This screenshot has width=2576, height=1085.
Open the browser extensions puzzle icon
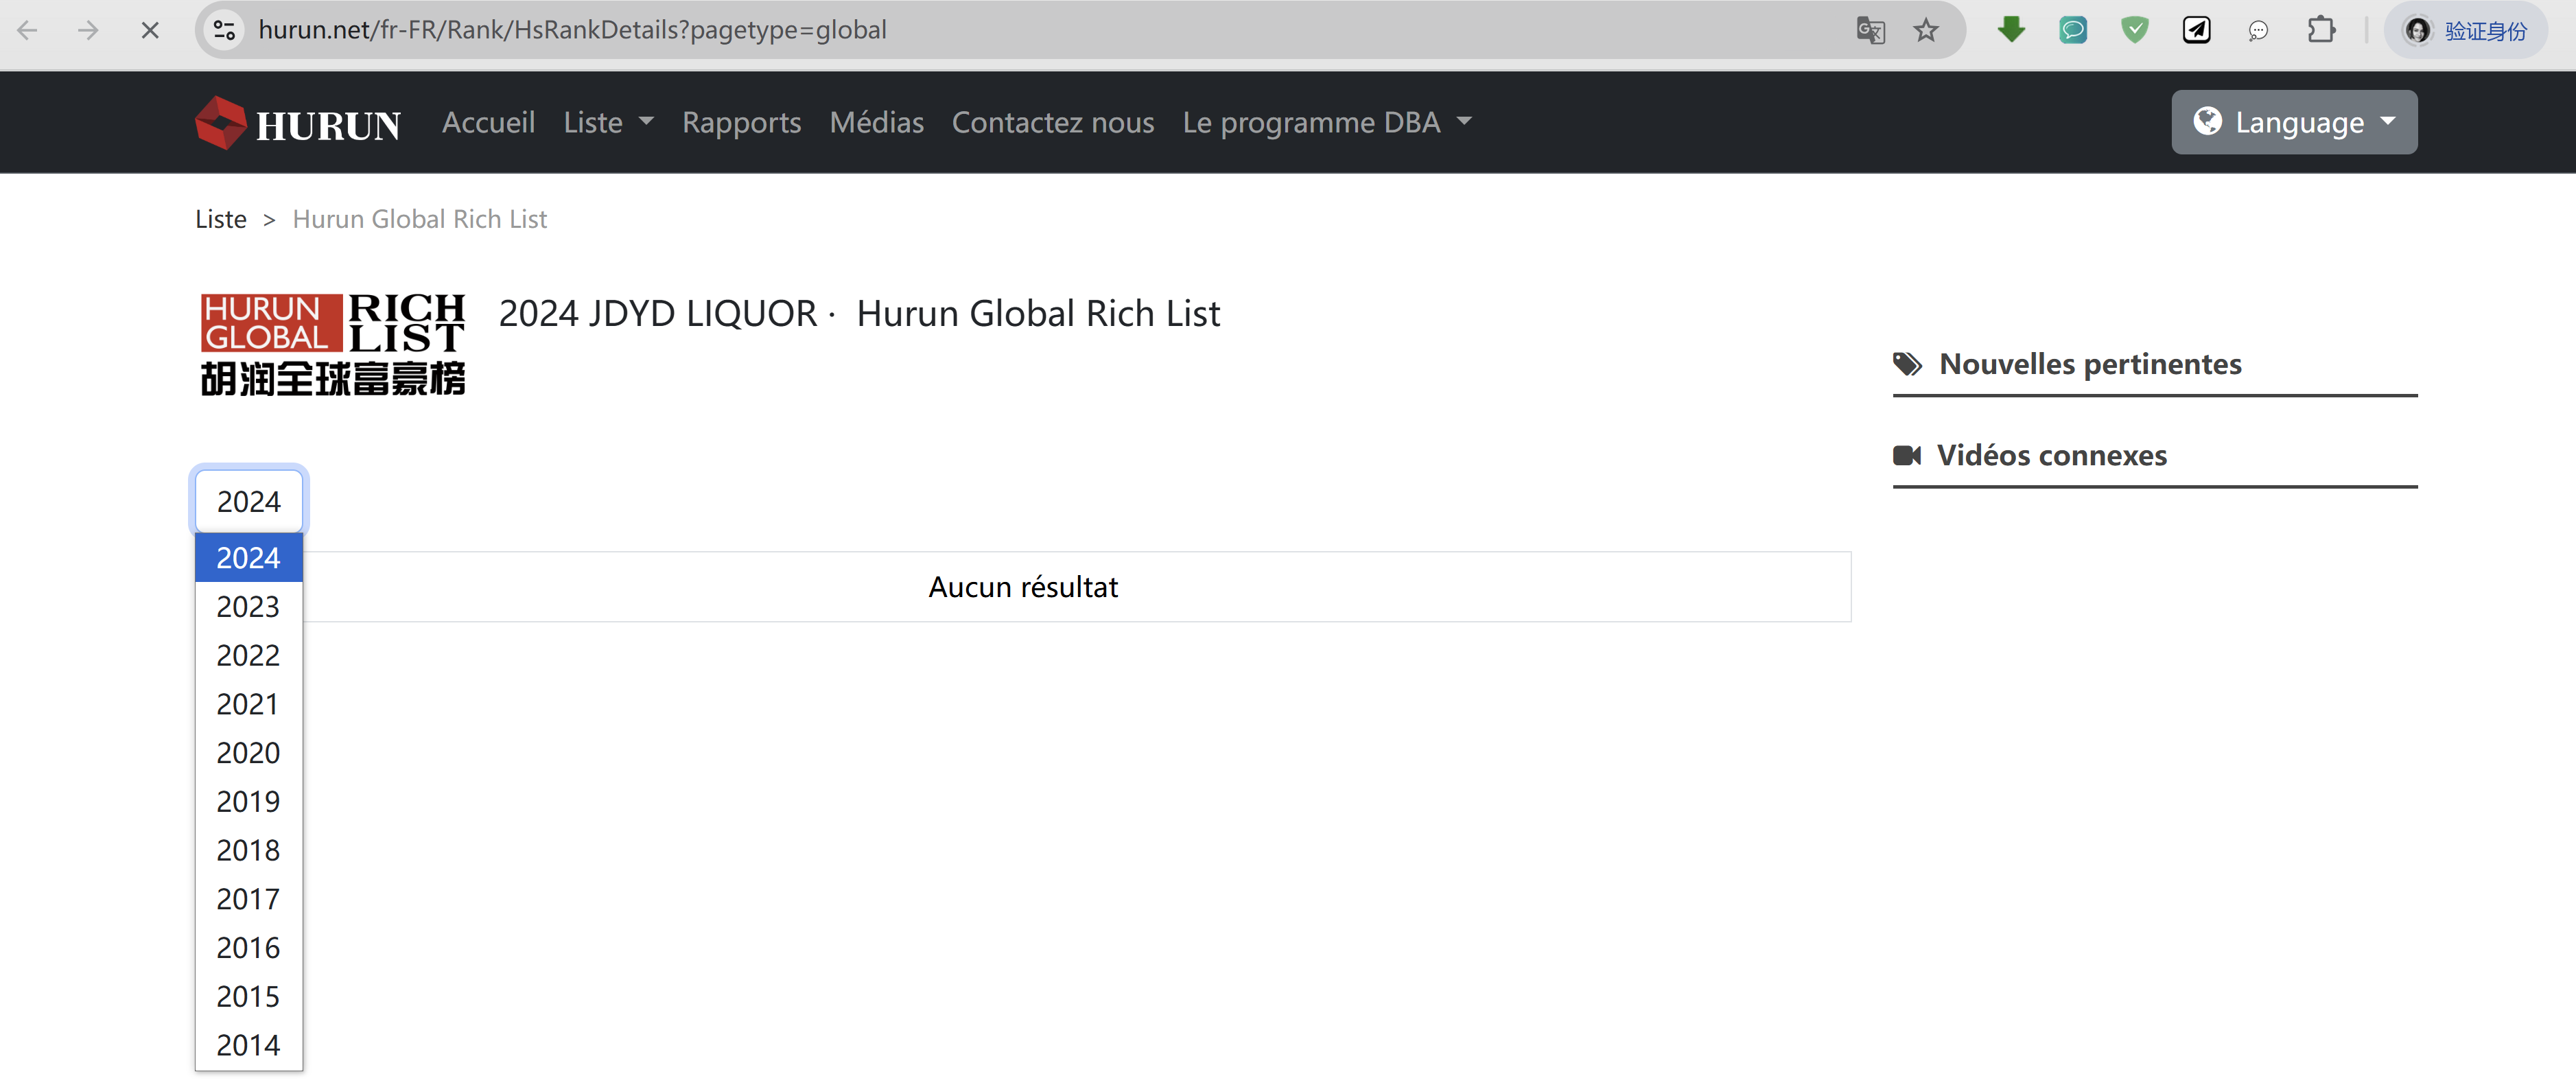(x=2320, y=30)
